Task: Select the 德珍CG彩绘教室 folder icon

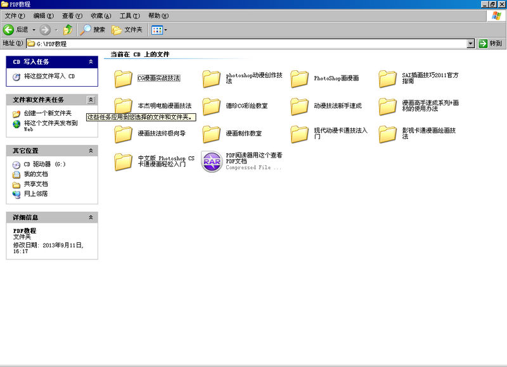Action: click(212, 106)
